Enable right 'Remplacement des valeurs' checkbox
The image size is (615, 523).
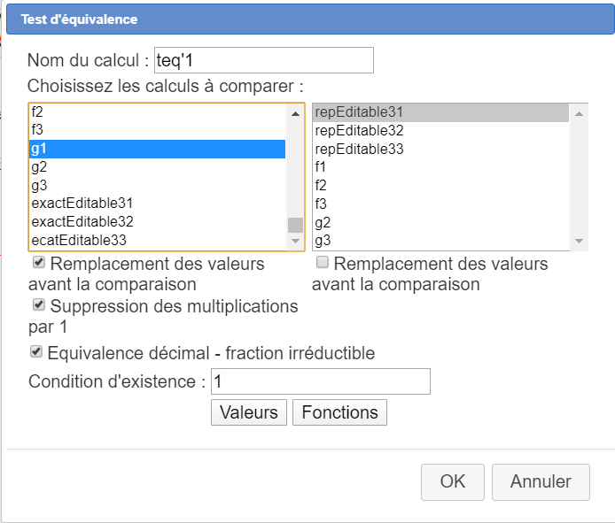(x=323, y=263)
